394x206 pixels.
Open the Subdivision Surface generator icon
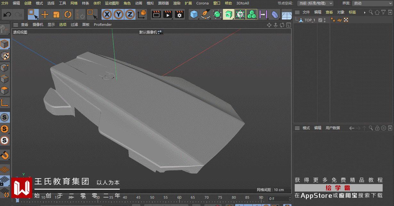[217, 14]
